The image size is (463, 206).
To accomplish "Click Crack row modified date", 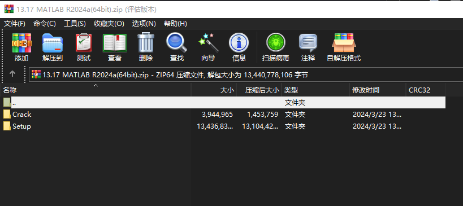I will click(x=377, y=115).
